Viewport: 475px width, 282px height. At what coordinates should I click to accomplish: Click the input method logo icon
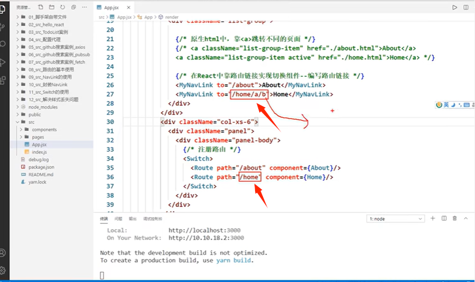click(439, 105)
